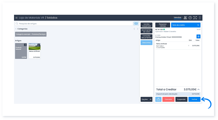Show info for Produto Natural item

click(25, 45)
